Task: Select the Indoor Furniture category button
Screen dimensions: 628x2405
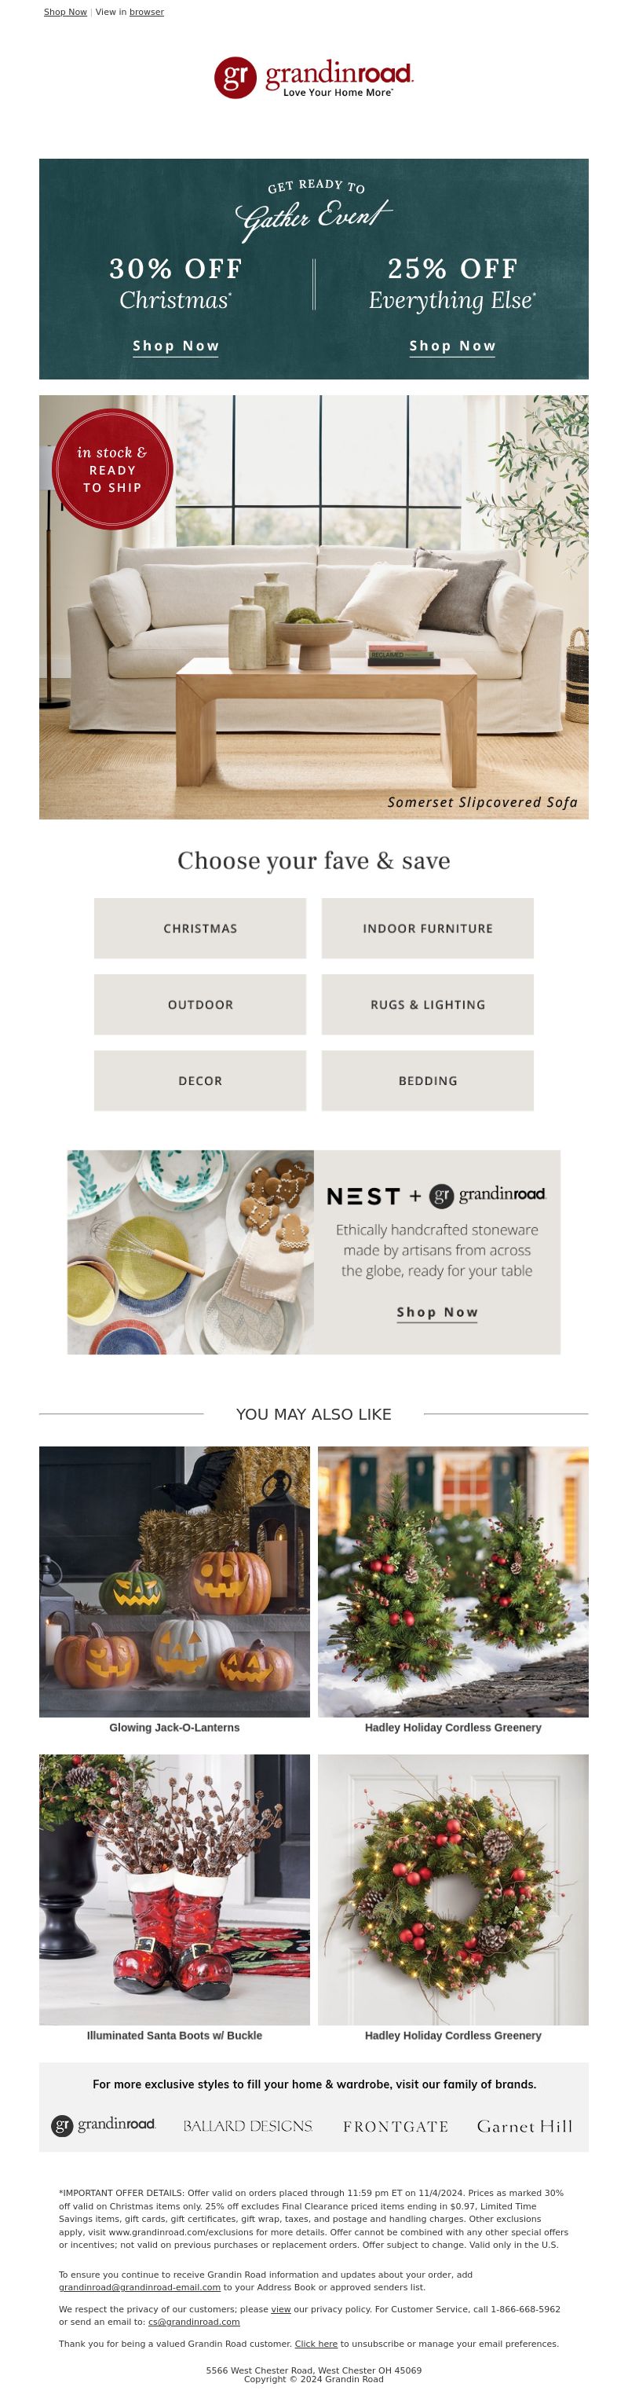Action: 427,928
